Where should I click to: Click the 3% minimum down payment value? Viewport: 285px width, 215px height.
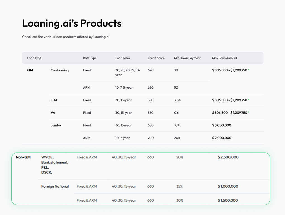click(176, 70)
